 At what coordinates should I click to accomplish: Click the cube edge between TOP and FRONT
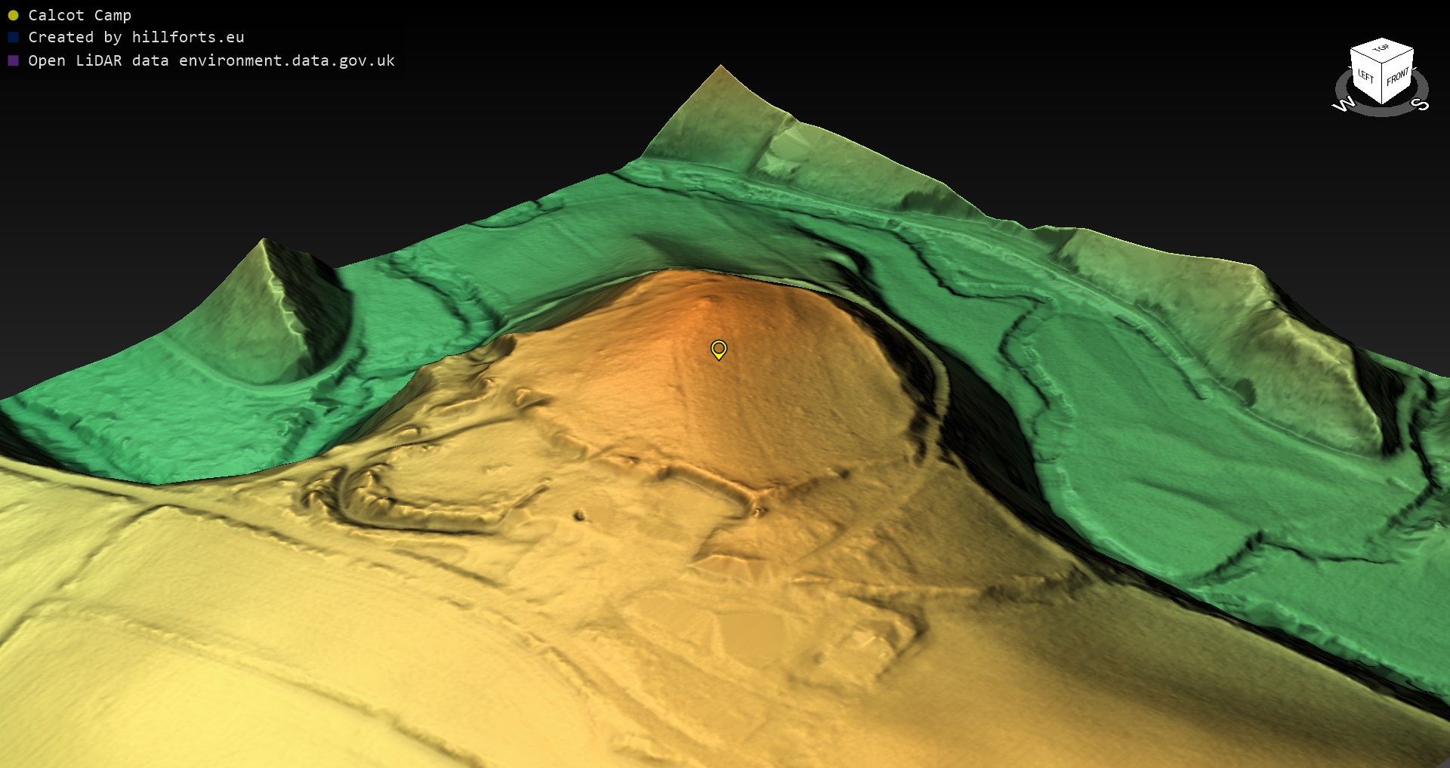coord(1399,57)
